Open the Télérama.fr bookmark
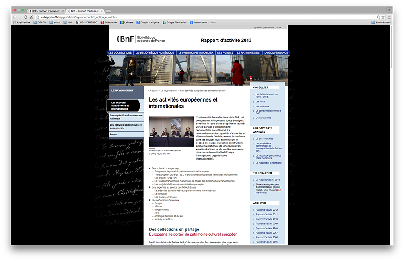The height and width of the screenshot is (261, 404). (109, 23)
